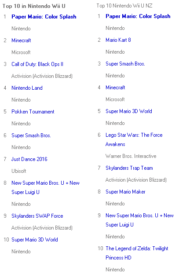Viewport: 179px width, 274px height.
Task: Open Super Smash Bros. in NZ list
Action: pos(125,64)
